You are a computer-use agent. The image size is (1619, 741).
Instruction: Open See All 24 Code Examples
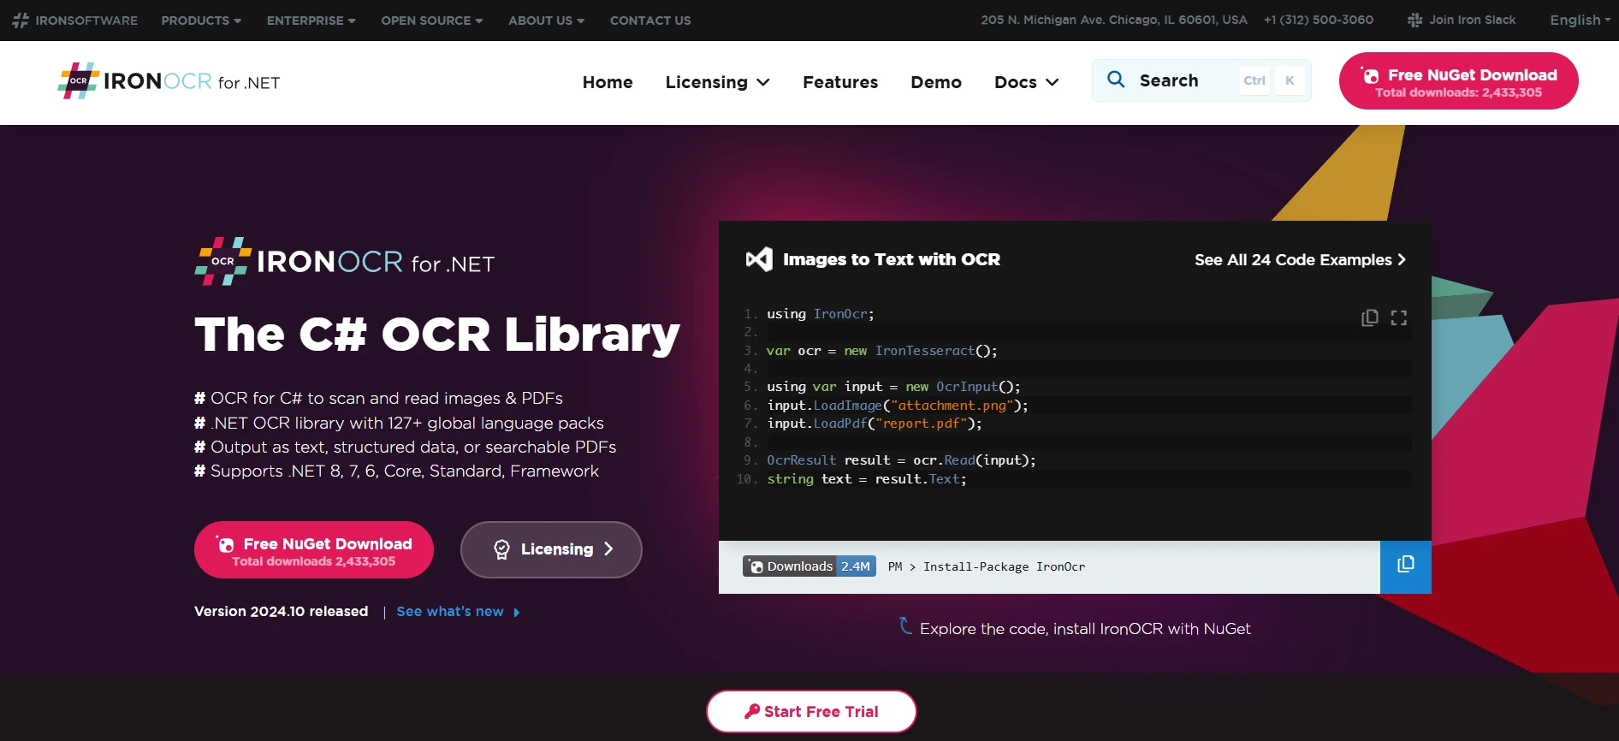click(x=1299, y=260)
